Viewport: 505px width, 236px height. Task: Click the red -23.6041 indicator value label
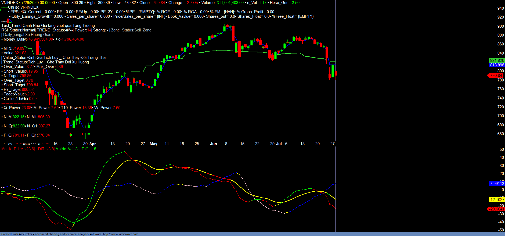[497, 209]
